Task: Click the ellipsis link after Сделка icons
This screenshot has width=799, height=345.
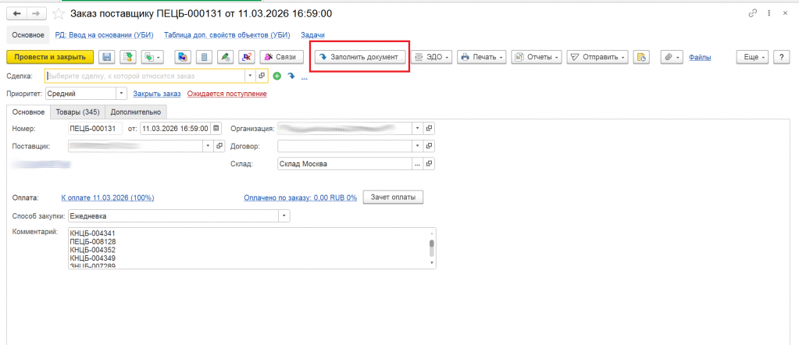Action: [x=304, y=77]
